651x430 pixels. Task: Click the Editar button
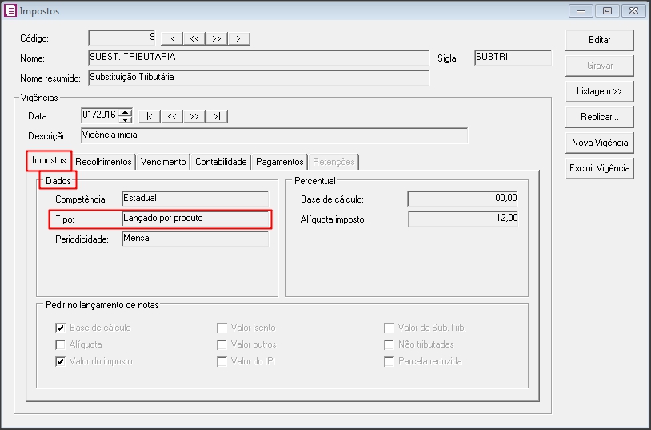tap(600, 40)
